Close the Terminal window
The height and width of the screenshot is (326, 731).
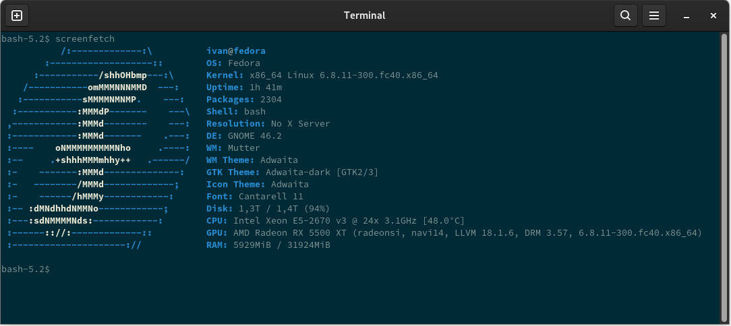tap(713, 16)
